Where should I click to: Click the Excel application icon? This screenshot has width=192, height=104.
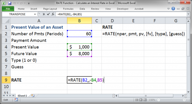[x=4, y=3]
